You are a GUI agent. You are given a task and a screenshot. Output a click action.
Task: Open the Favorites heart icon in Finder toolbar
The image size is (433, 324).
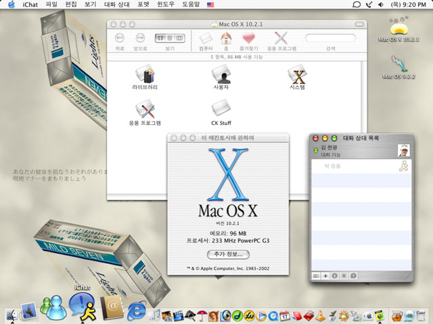pos(250,38)
